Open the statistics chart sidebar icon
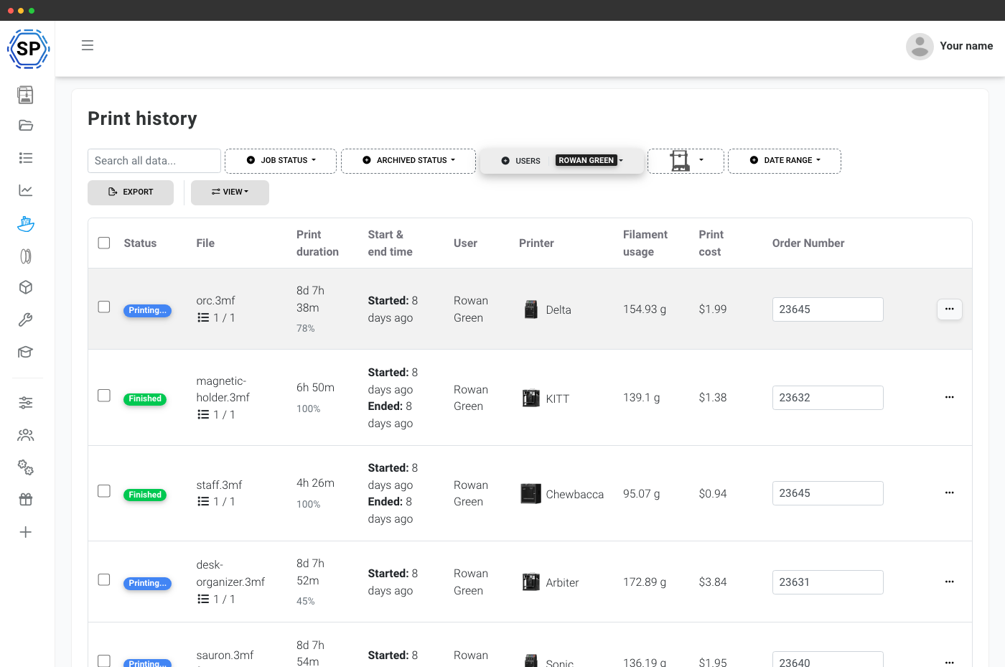 click(x=26, y=190)
